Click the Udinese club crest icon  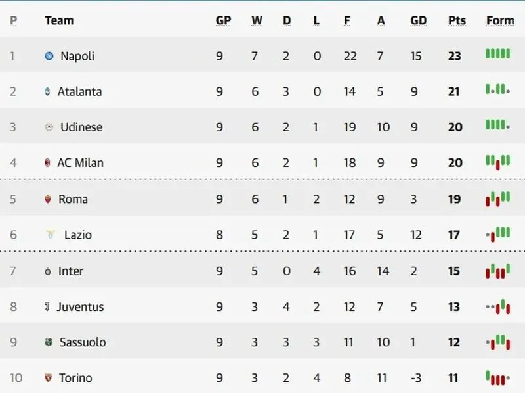pos(49,127)
